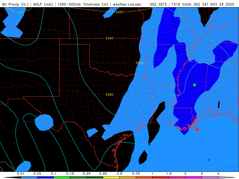Click the weather.cod.edu text

click(127, 4)
